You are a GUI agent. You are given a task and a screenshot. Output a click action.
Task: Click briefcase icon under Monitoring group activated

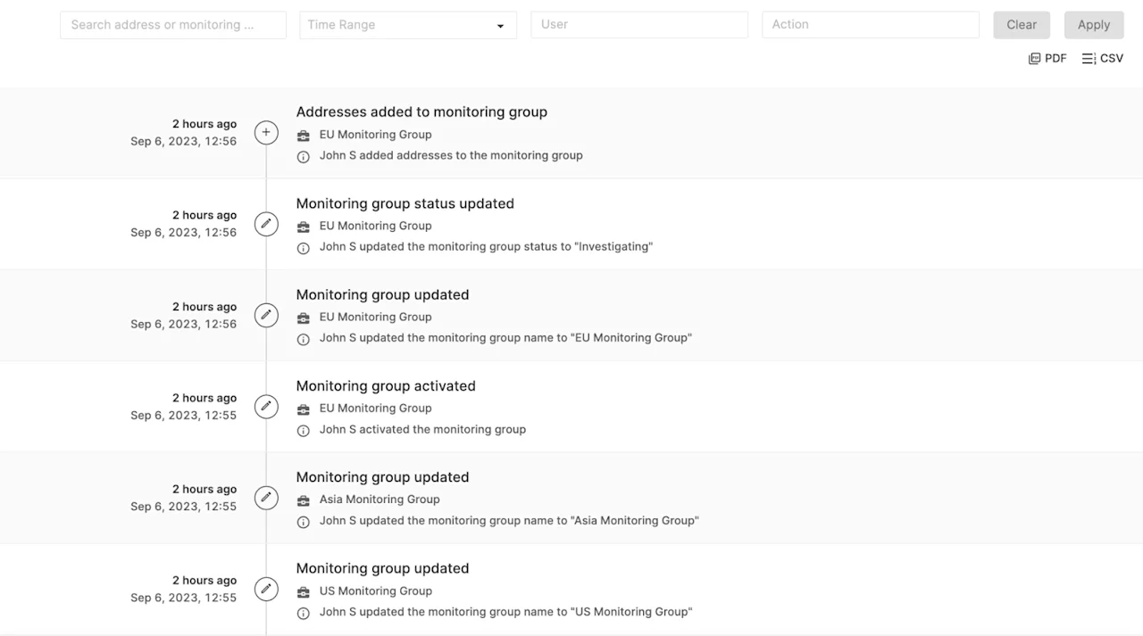[x=303, y=409]
